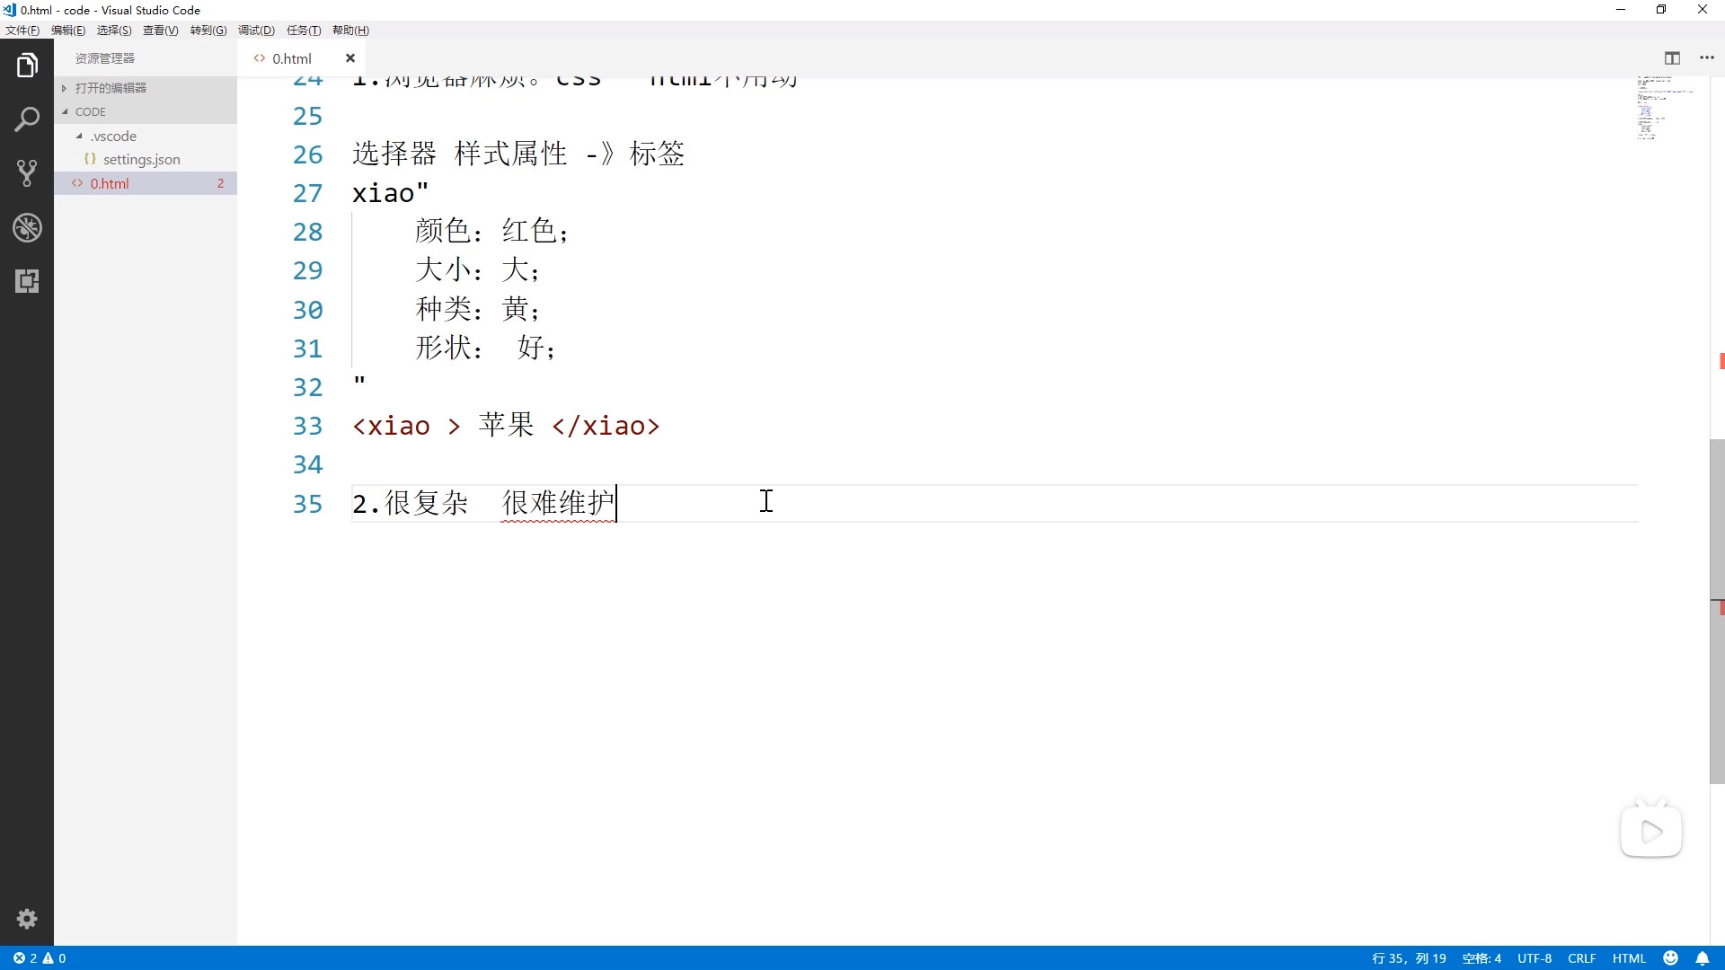Click the feedback smiley icon

coord(1671,958)
